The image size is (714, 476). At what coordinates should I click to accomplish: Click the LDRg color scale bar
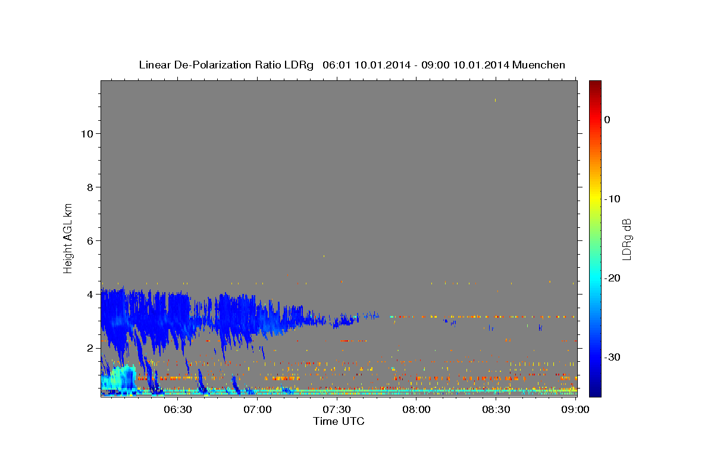click(595, 239)
